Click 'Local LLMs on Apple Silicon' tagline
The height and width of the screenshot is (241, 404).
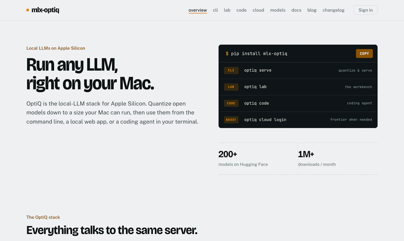coord(56,48)
